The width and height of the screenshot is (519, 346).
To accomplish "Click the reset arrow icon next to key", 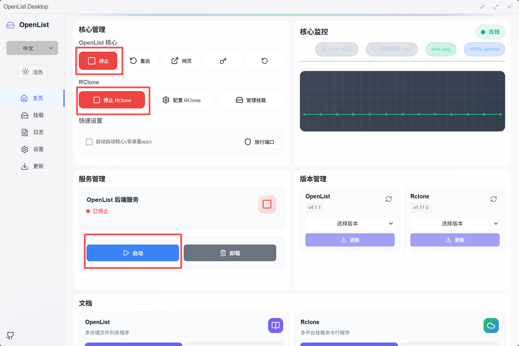I will tap(264, 61).
